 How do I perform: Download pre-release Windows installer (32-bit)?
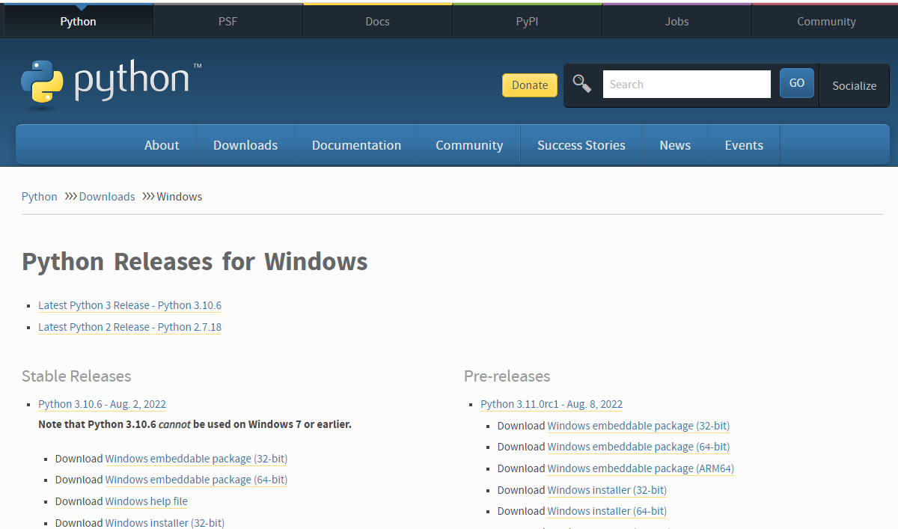[x=607, y=490]
